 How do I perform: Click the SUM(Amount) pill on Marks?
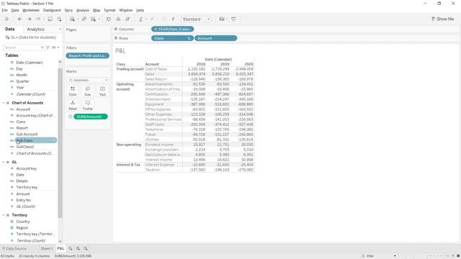click(91, 117)
